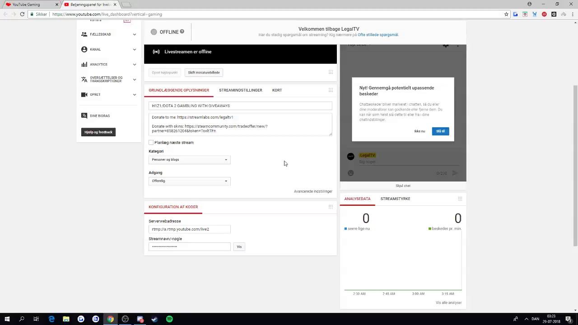Click the translations icon beside Oversættelser og transskriptioner
This screenshot has height=325, width=578.
click(84, 79)
